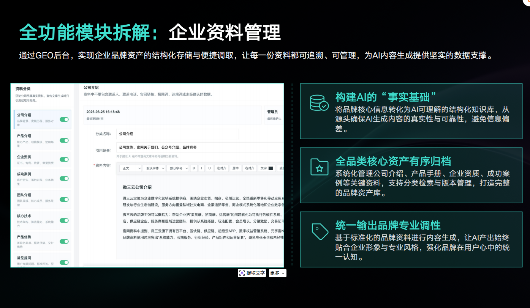This screenshot has height=308, width=530.
Task: Click the 资料分类 sidebar heading
Action: pos(23,89)
